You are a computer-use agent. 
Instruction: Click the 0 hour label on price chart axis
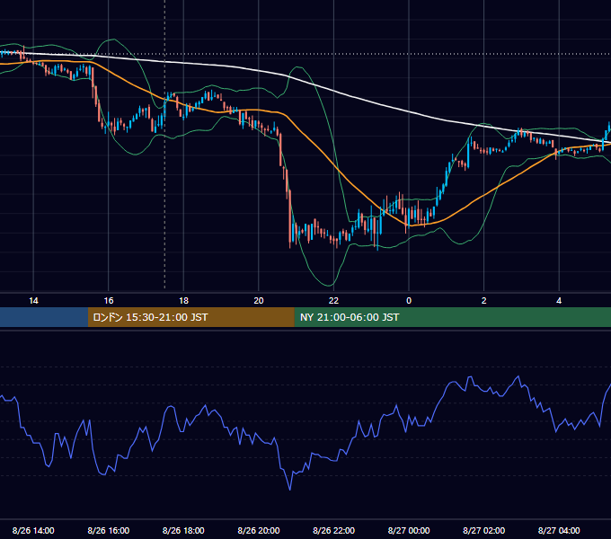(409, 301)
